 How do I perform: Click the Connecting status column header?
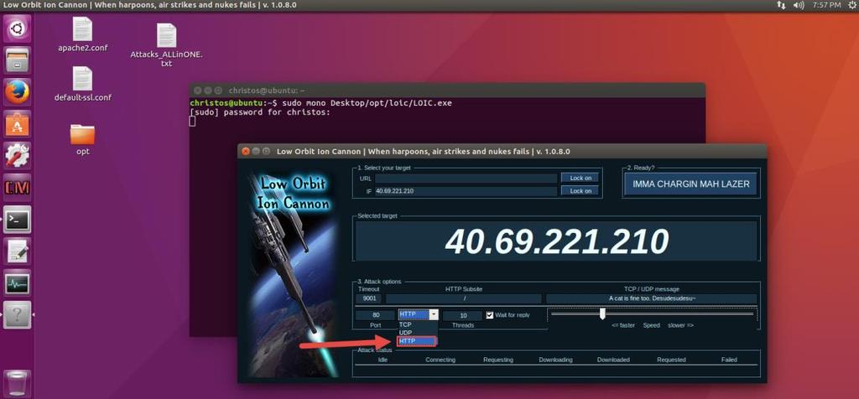[x=440, y=360]
